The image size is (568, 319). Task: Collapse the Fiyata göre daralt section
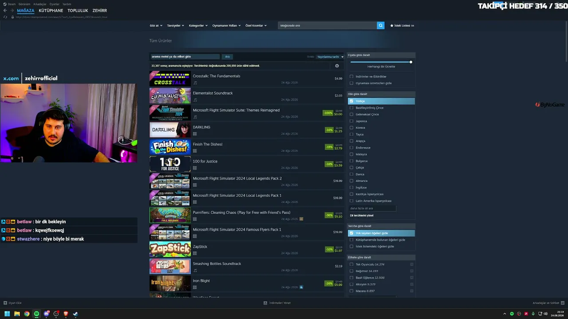[x=381, y=55]
